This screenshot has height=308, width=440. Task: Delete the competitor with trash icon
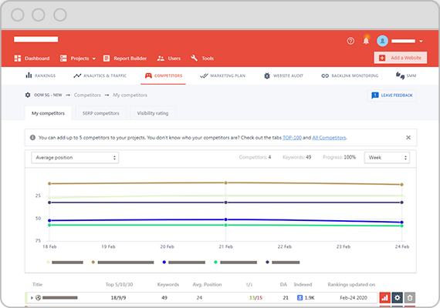(x=410, y=298)
